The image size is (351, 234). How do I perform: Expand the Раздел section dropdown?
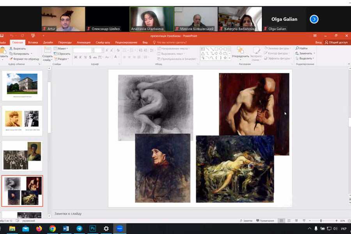click(62, 59)
